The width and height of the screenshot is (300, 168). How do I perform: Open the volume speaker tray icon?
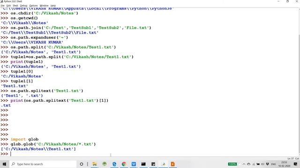[x=262, y=164]
